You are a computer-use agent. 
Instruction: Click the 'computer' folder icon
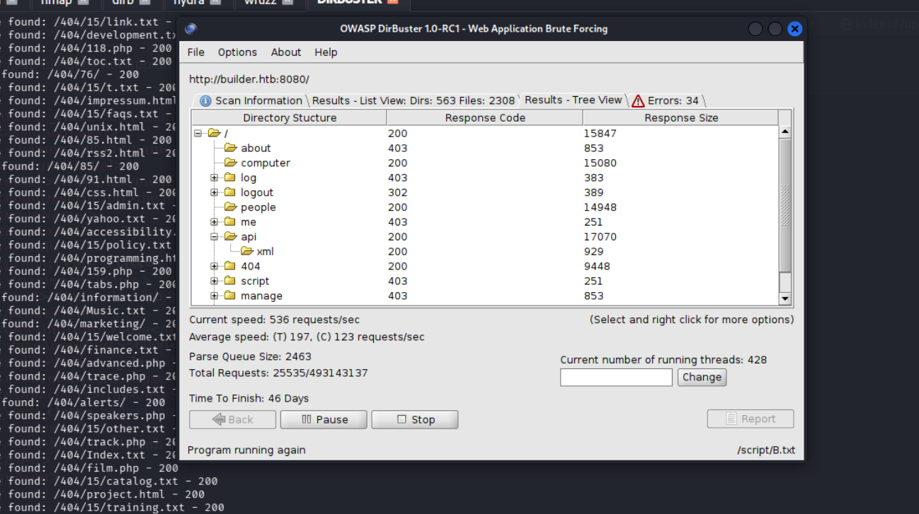coord(230,163)
